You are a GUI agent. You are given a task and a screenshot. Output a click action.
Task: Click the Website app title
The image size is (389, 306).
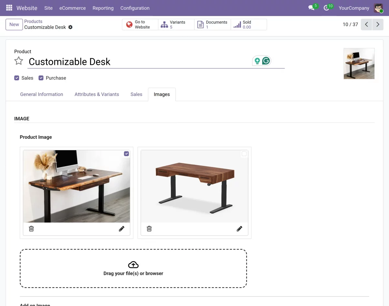(x=27, y=8)
